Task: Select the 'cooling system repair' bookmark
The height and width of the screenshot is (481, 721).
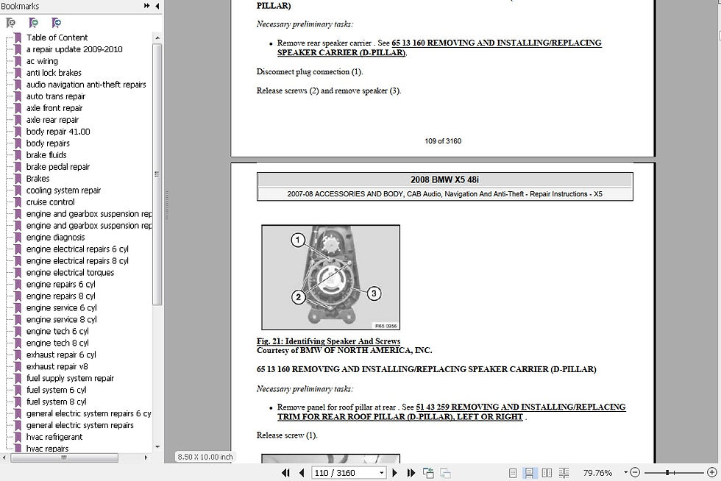Action: pos(63,190)
